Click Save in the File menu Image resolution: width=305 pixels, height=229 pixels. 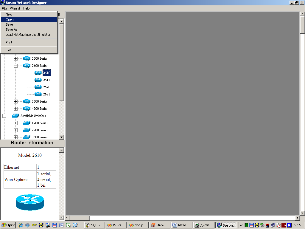tap(29, 24)
